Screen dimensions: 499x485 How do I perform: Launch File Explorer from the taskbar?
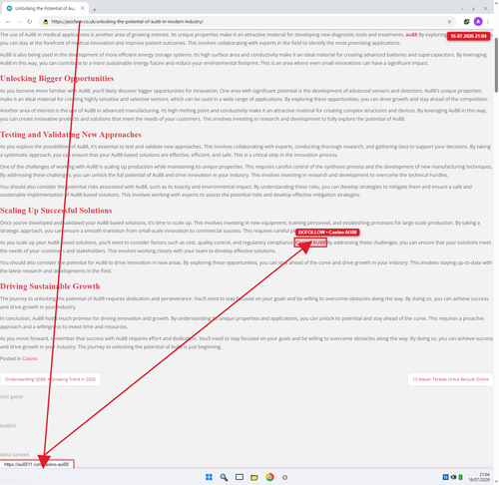[x=254, y=477]
